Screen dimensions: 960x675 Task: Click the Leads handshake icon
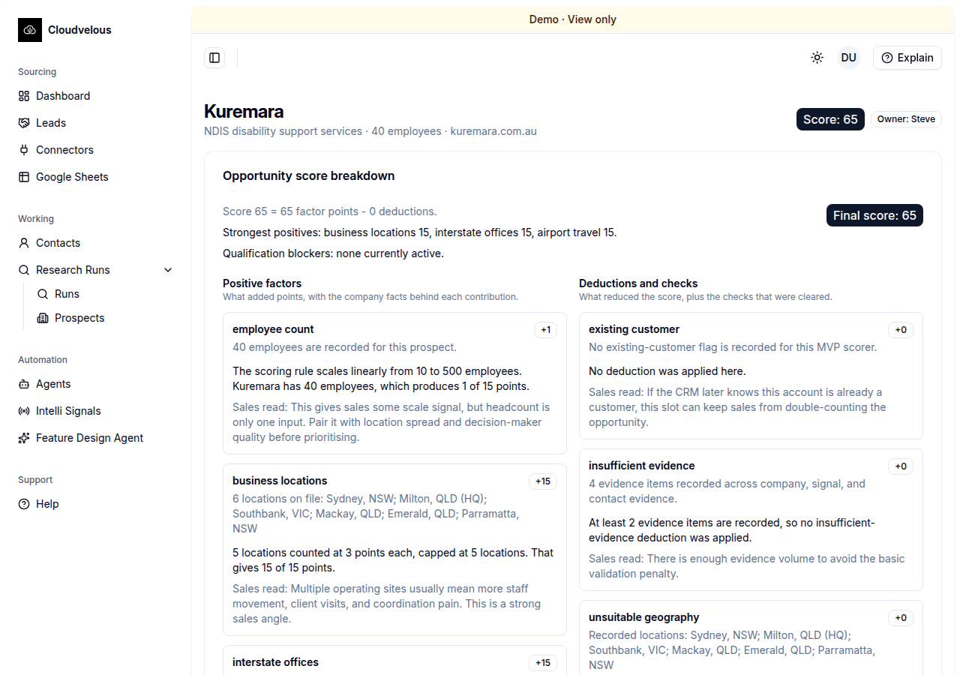tap(24, 123)
